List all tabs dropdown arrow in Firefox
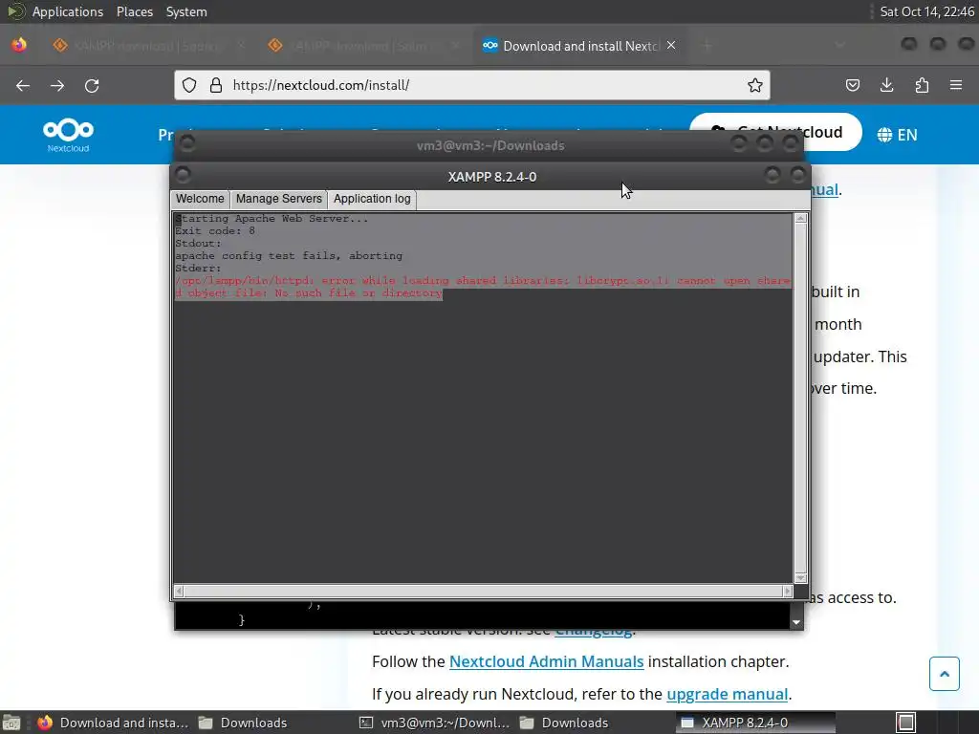This screenshot has width=979, height=734. (840, 46)
